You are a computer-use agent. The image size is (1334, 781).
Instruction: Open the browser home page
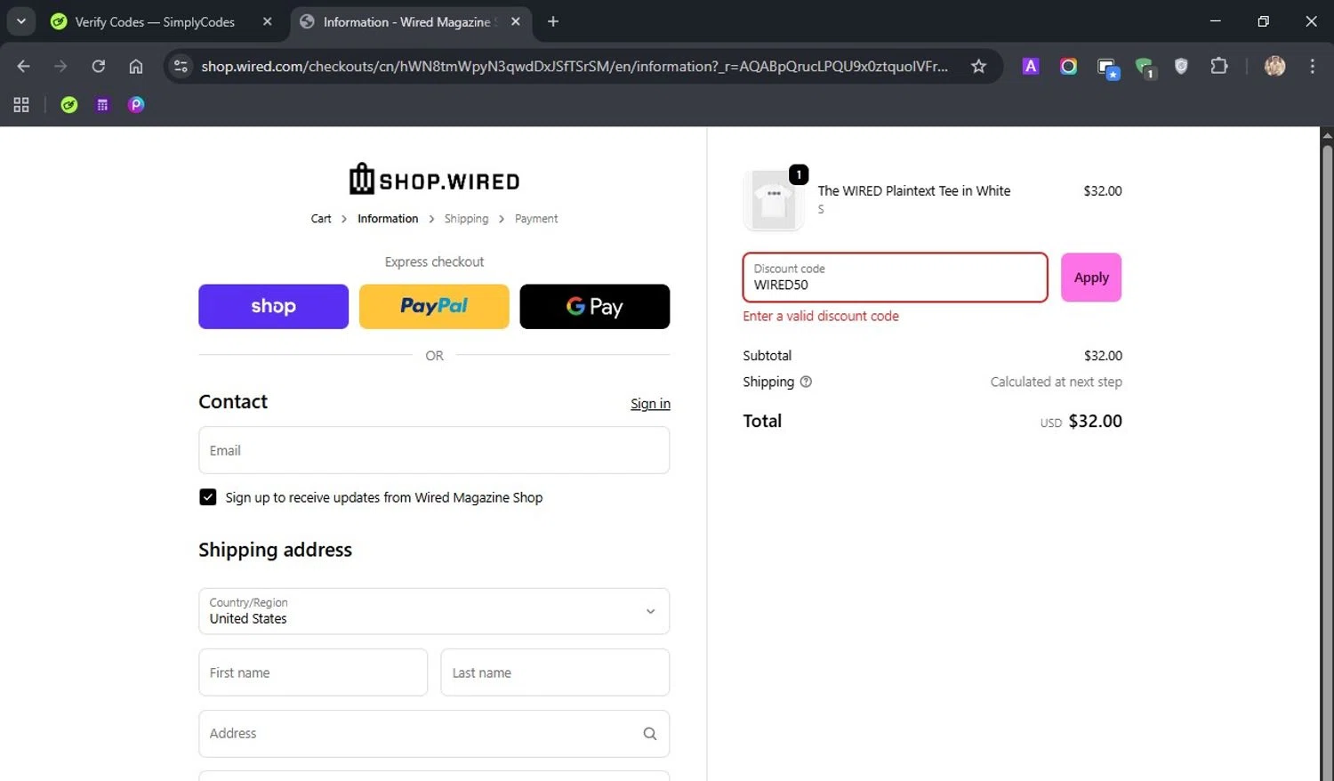coord(135,66)
